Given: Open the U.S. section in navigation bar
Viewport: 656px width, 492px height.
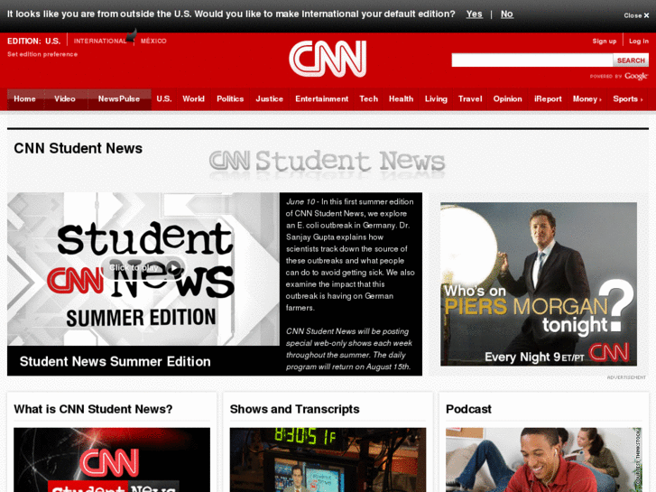Looking at the screenshot, I should click(x=164, y=99).
